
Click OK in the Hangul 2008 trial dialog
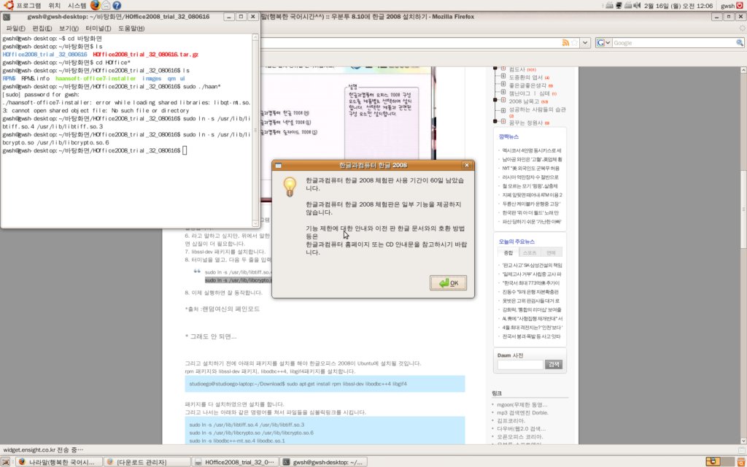(x=449, y=282)
